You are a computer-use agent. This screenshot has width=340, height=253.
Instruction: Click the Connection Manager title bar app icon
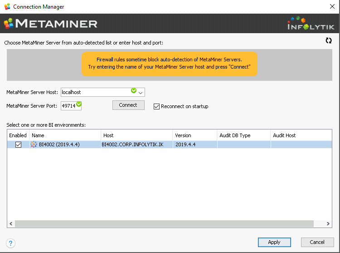pos(7,6)
